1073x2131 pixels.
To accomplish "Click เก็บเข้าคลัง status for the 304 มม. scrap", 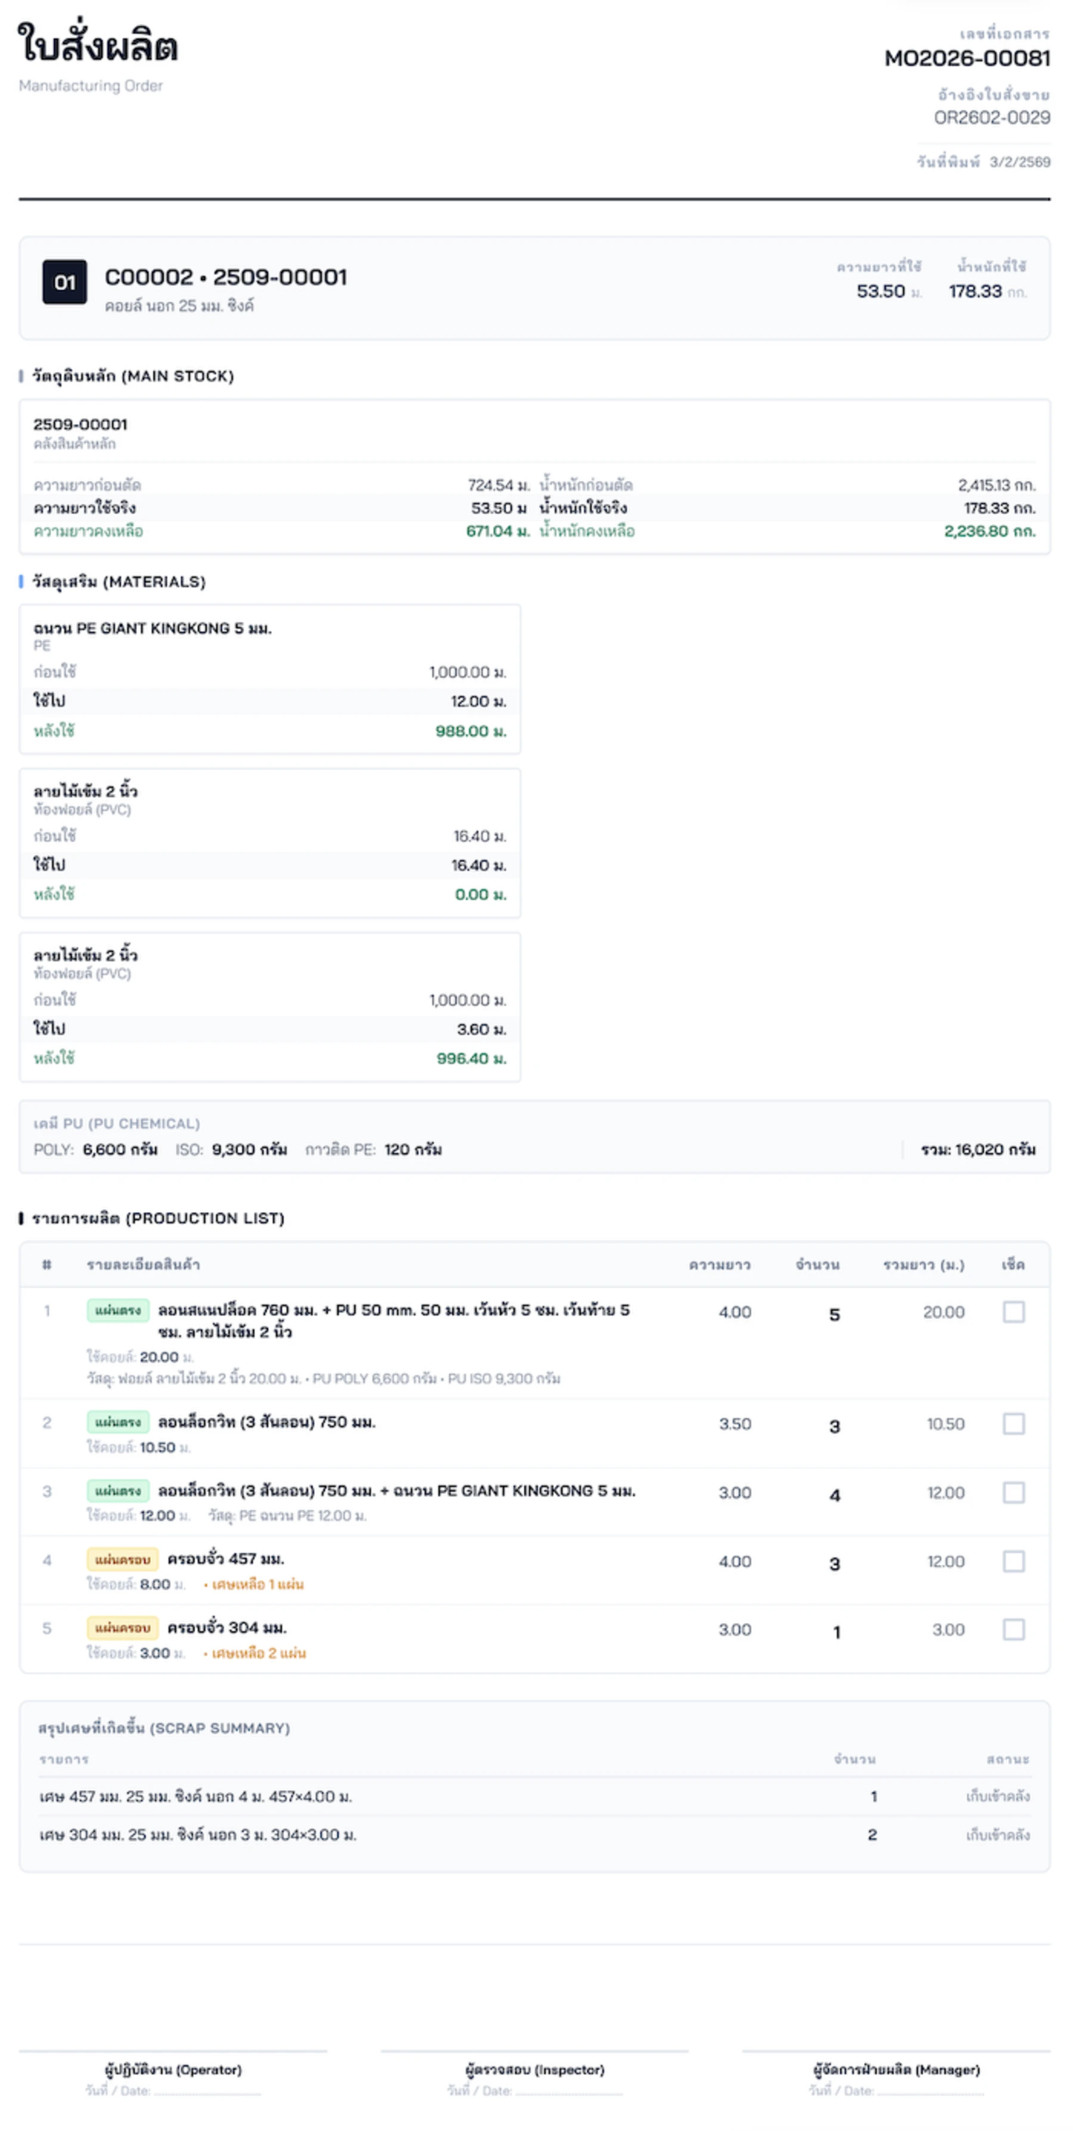I will (998, 1835).
